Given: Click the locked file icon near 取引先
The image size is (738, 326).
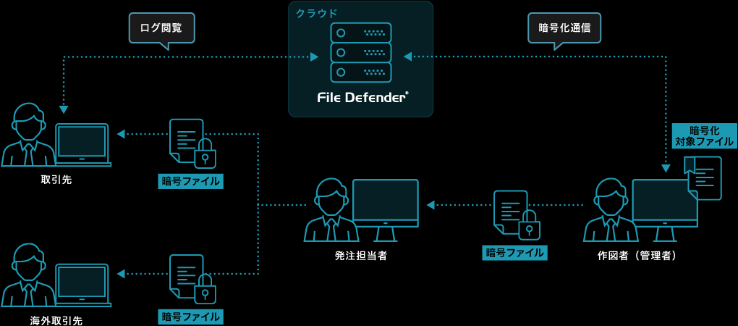Looking at the screenshot, I should pos(193,143).
